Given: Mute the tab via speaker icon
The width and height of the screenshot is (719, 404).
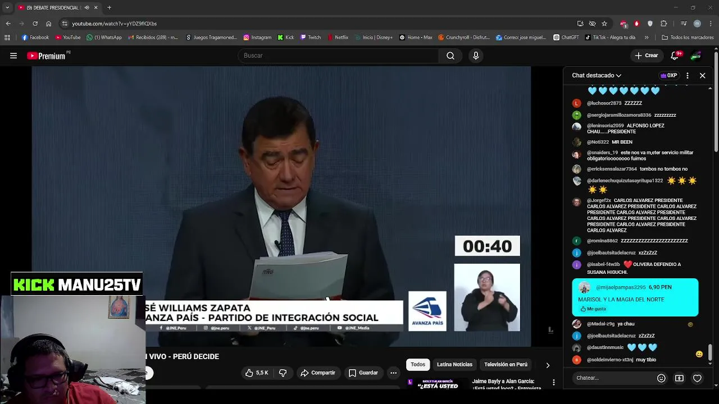Looking at the screenshot, I should tap(87, 7).
